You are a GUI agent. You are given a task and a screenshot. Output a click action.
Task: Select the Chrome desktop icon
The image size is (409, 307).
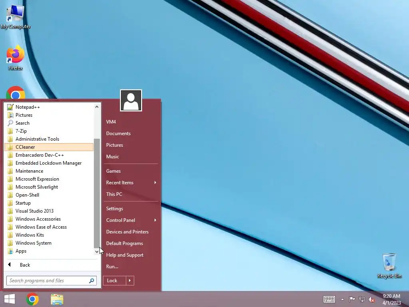[x=16, y=93]
